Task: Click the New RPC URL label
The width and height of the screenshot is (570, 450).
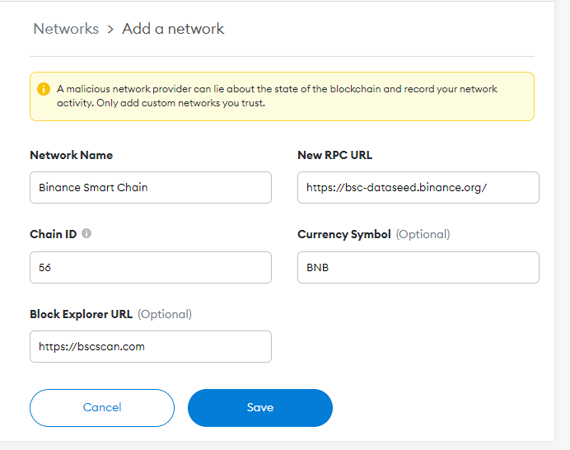Action: click(x=334, y=155)
